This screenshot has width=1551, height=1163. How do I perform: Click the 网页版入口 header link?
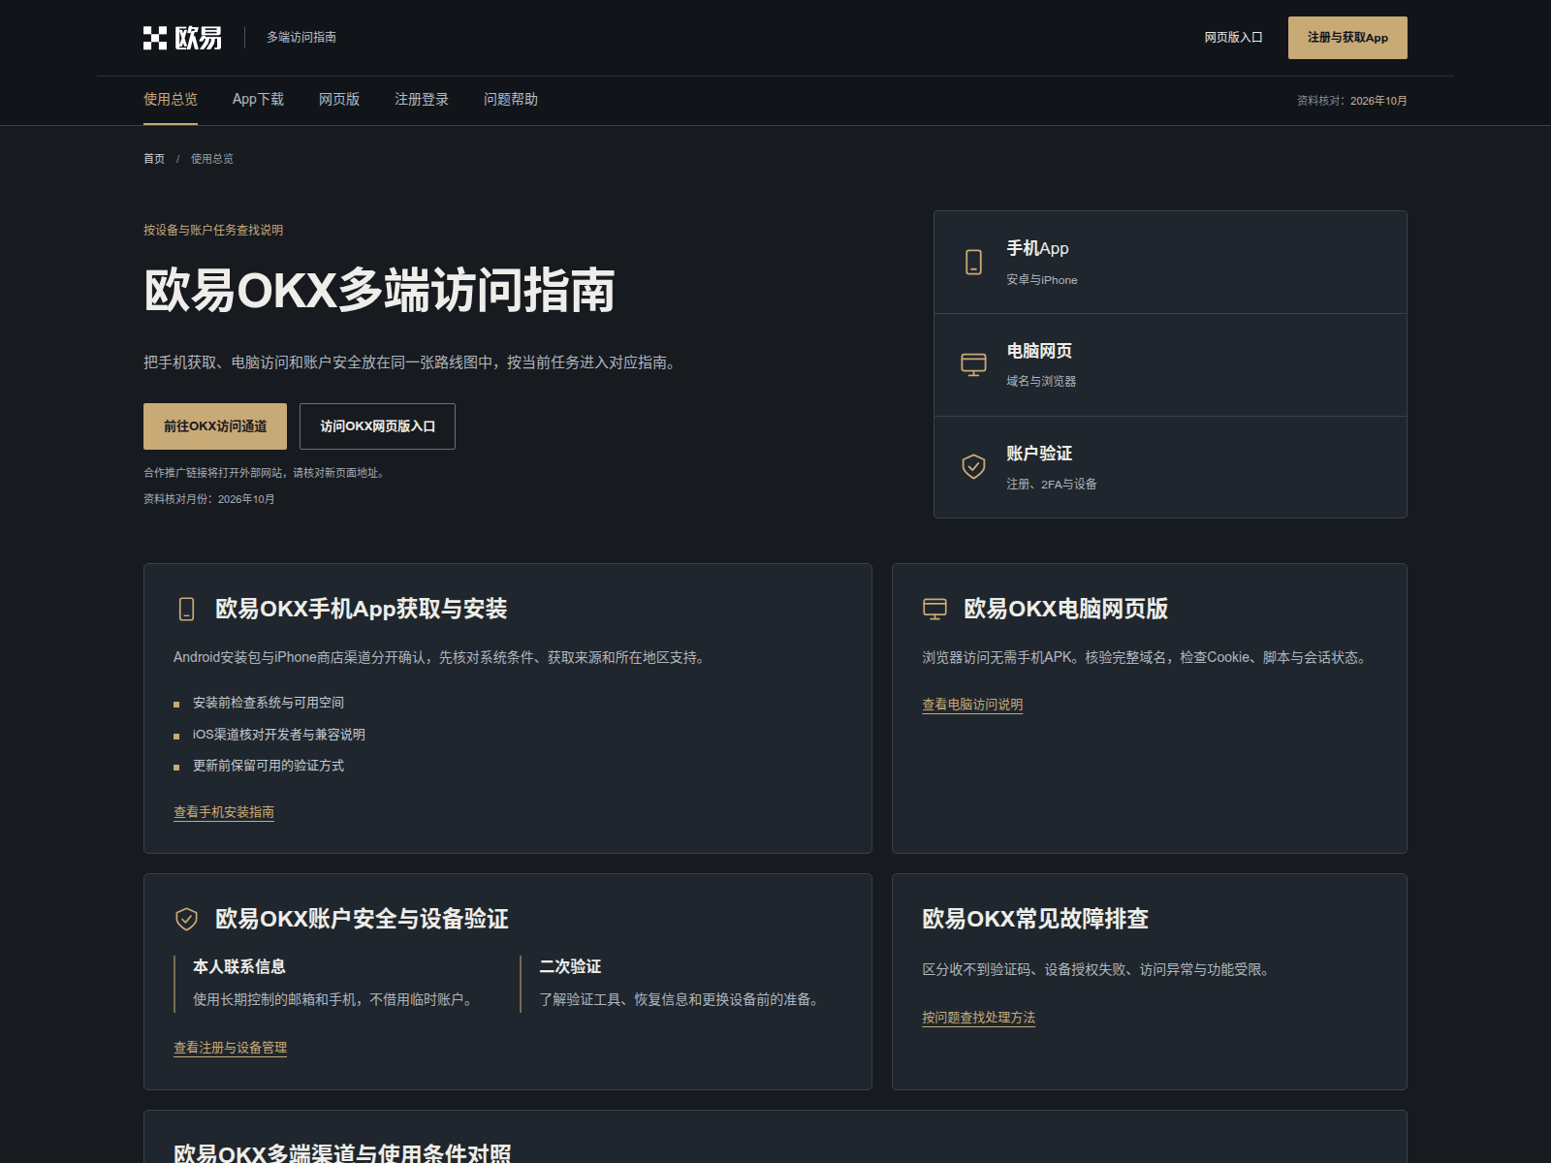pyautogui.click(x=1233, y=38)
